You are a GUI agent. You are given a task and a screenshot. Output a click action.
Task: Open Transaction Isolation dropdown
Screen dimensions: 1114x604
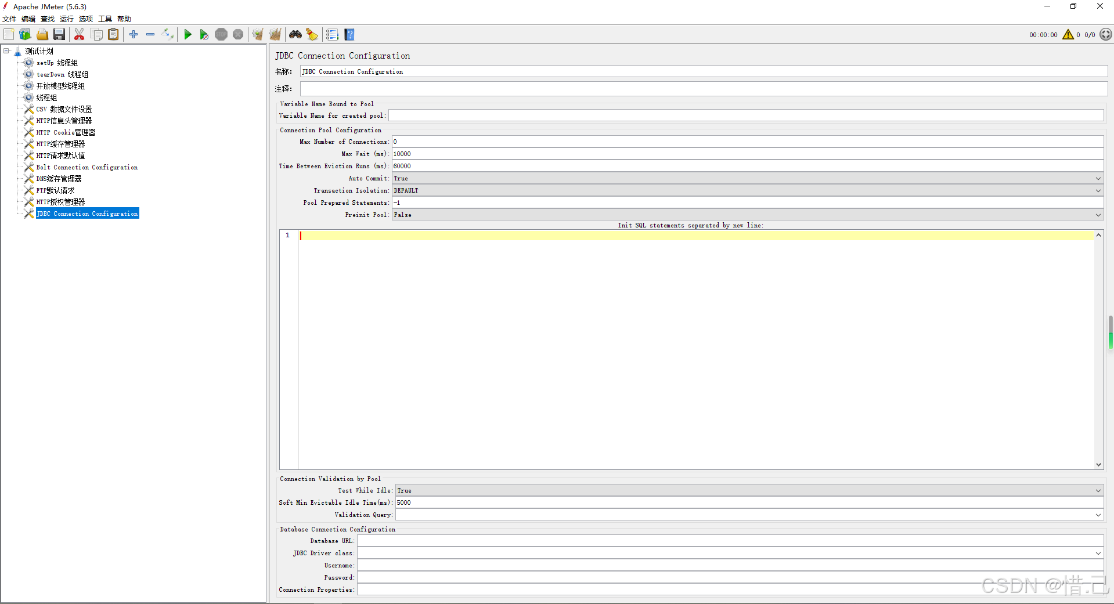tap(748, 190)
